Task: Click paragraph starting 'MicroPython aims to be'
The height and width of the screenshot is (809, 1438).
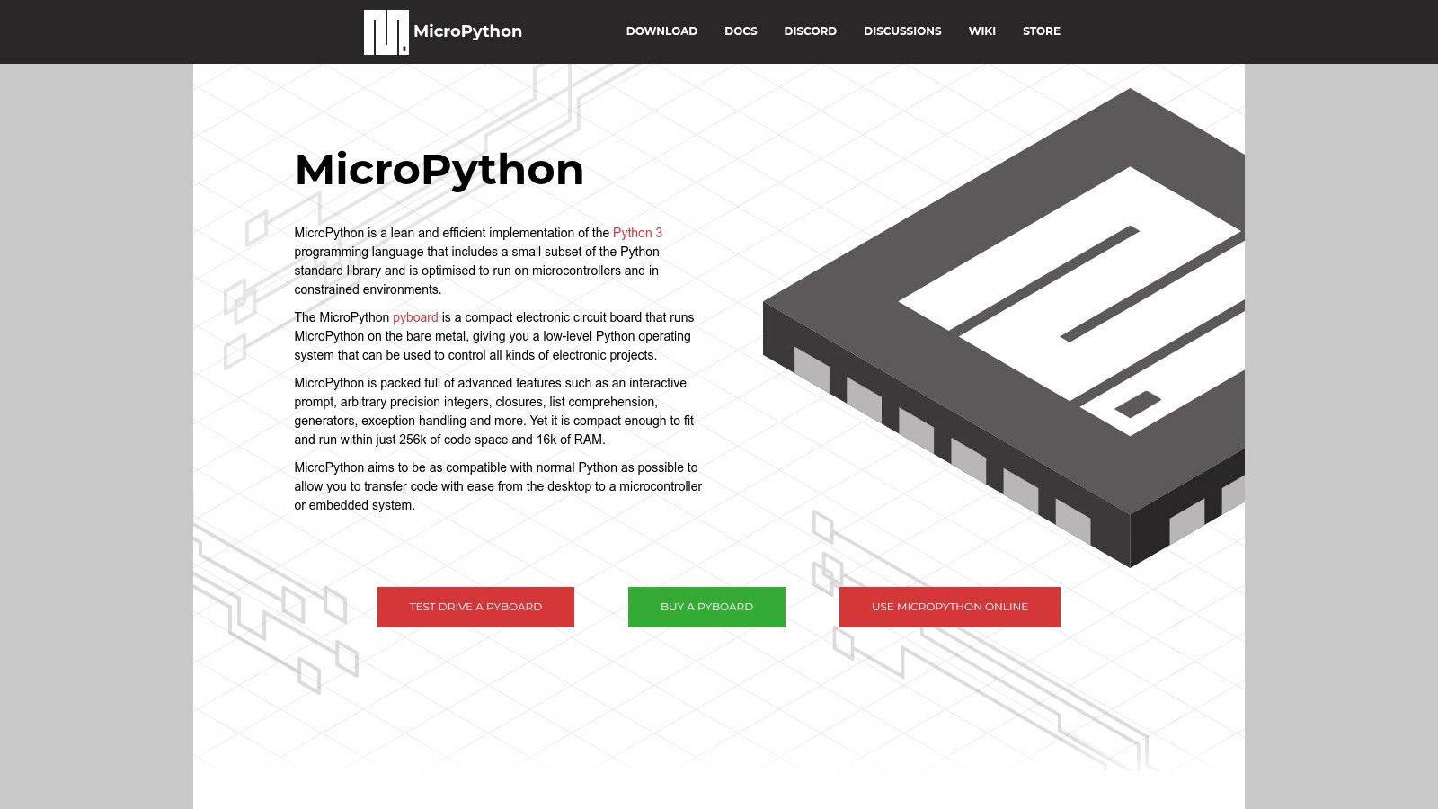Action: [498, 486]
